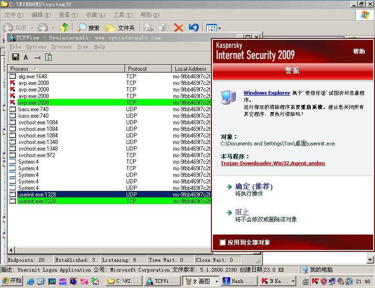Click the TCPView Refresh icon

(x=49, y=57)
